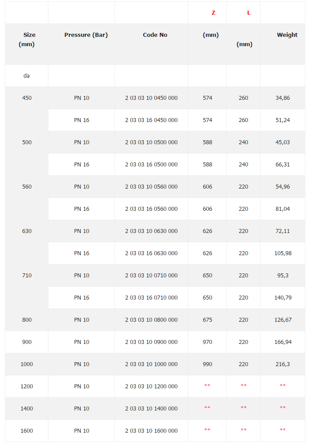Screen dimensions: 312x446
Task: Select the weight value 216,3
Action: click(283, 364)
